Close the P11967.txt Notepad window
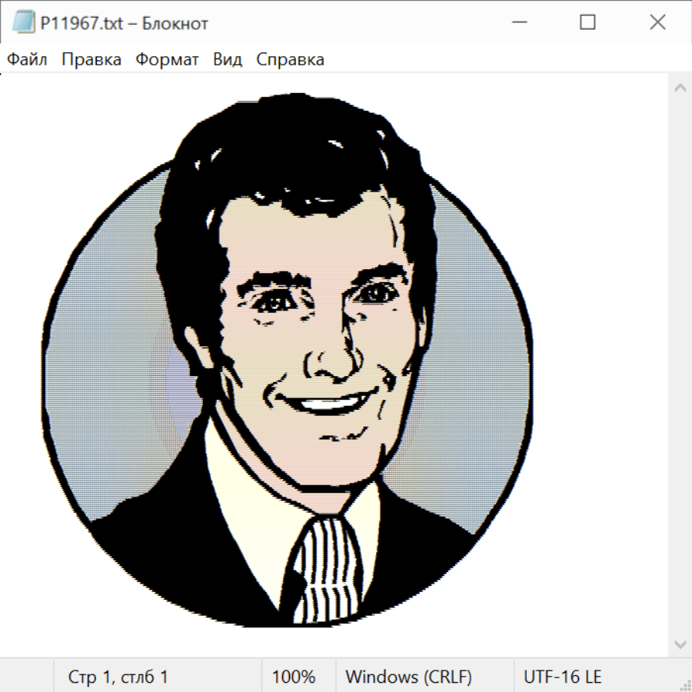The height and width of the screenshot is (692, 692). 657,23
